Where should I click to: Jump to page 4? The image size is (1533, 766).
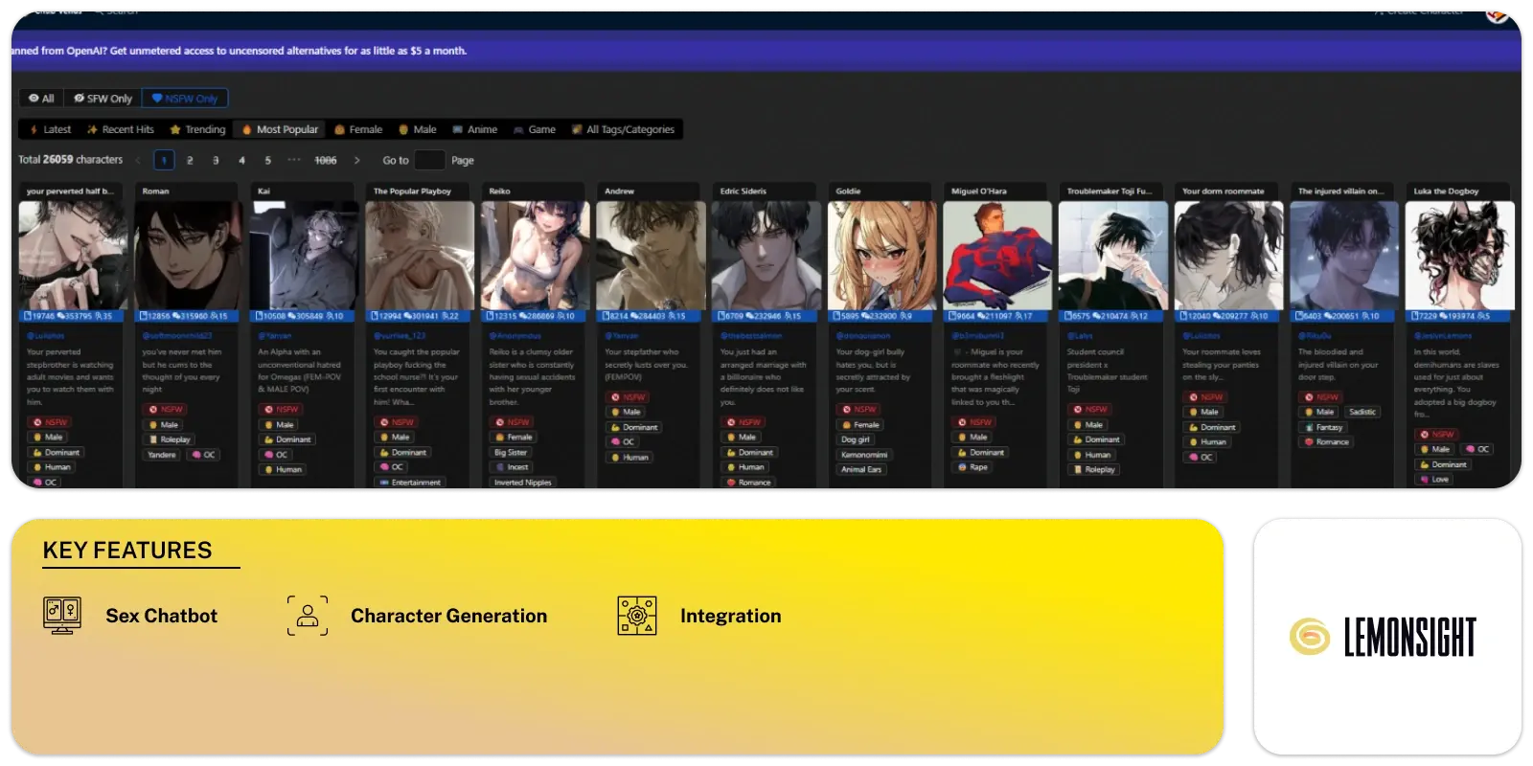[x=241, y=160]
